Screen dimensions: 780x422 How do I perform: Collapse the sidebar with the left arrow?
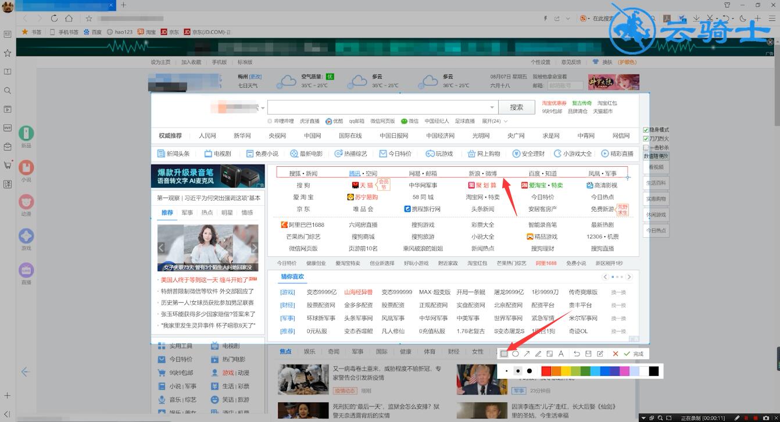click(x=25, y=371)
